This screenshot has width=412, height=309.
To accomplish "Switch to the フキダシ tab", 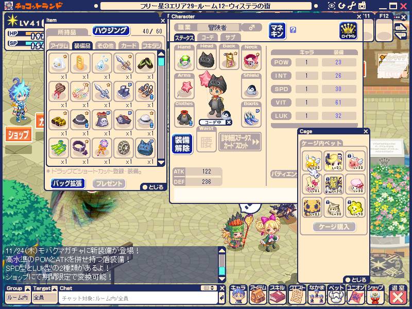I will (151, 46).
